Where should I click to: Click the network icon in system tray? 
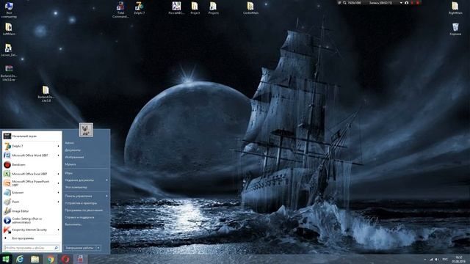[431, 259]
